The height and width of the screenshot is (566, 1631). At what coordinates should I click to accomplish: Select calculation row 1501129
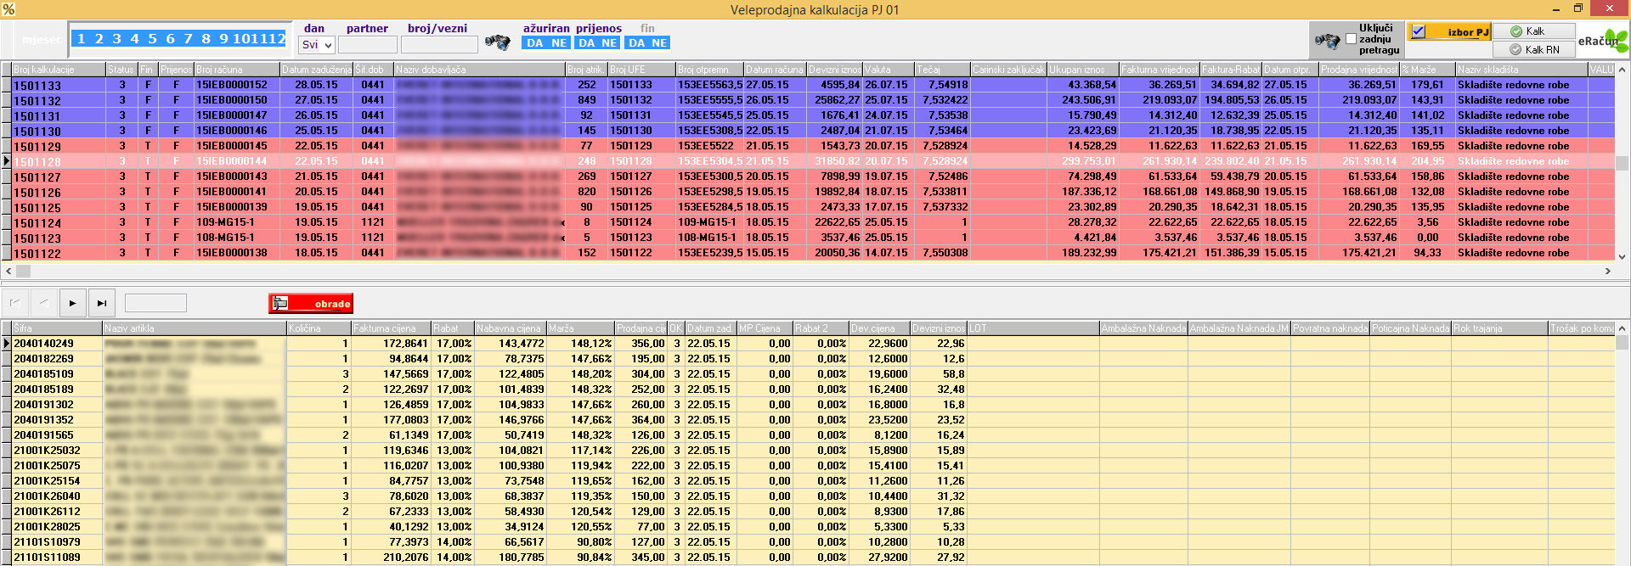[813, 146]
